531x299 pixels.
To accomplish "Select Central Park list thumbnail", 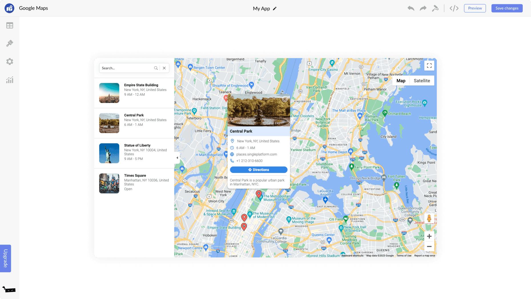I will [x=109, y=123].
